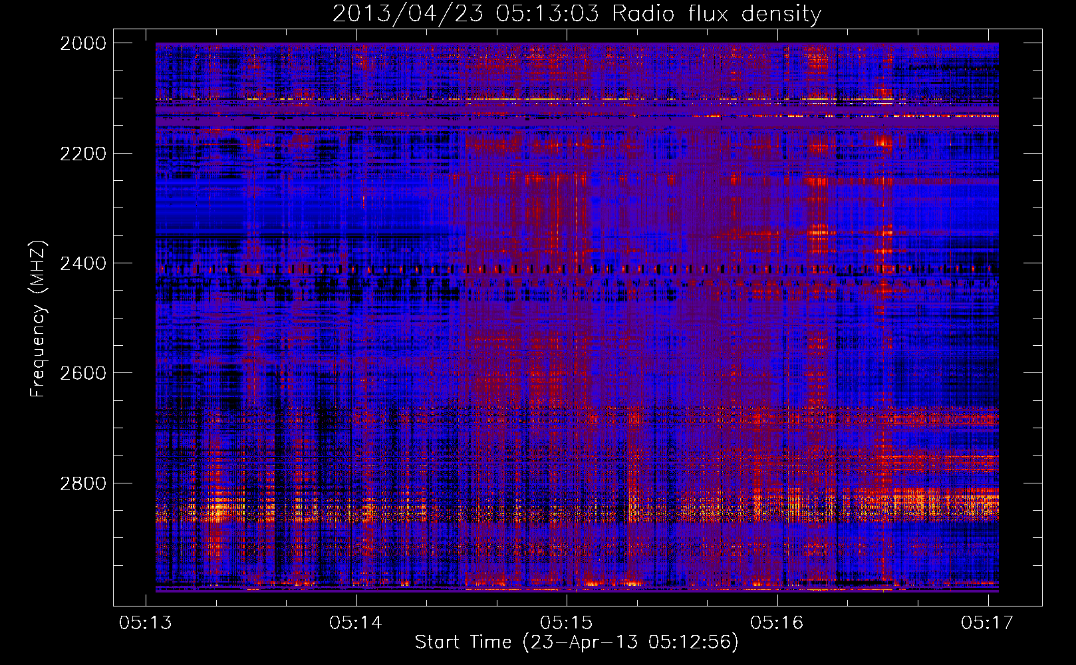Click the 05:15 time tick label

tap(567, 623)
